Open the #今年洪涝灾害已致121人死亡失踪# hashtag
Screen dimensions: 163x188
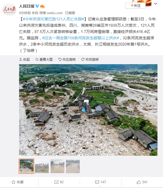pyautogui.click(x=53, y=19)
